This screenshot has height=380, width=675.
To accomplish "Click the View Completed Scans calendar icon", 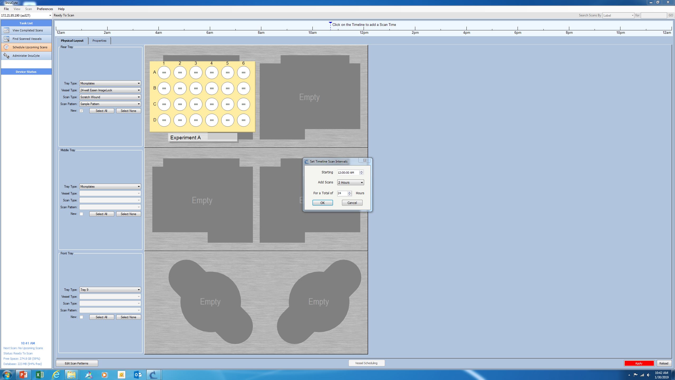I will (x=6, y=30).
